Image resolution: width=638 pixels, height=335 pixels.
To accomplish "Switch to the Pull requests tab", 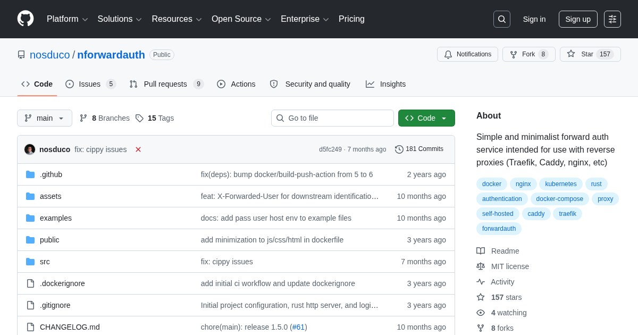I will 166,84.
